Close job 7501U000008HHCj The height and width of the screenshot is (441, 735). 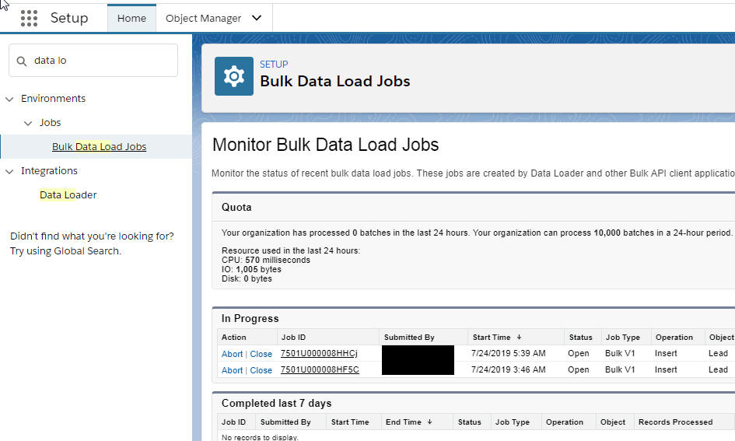click(x=261, y=354)
